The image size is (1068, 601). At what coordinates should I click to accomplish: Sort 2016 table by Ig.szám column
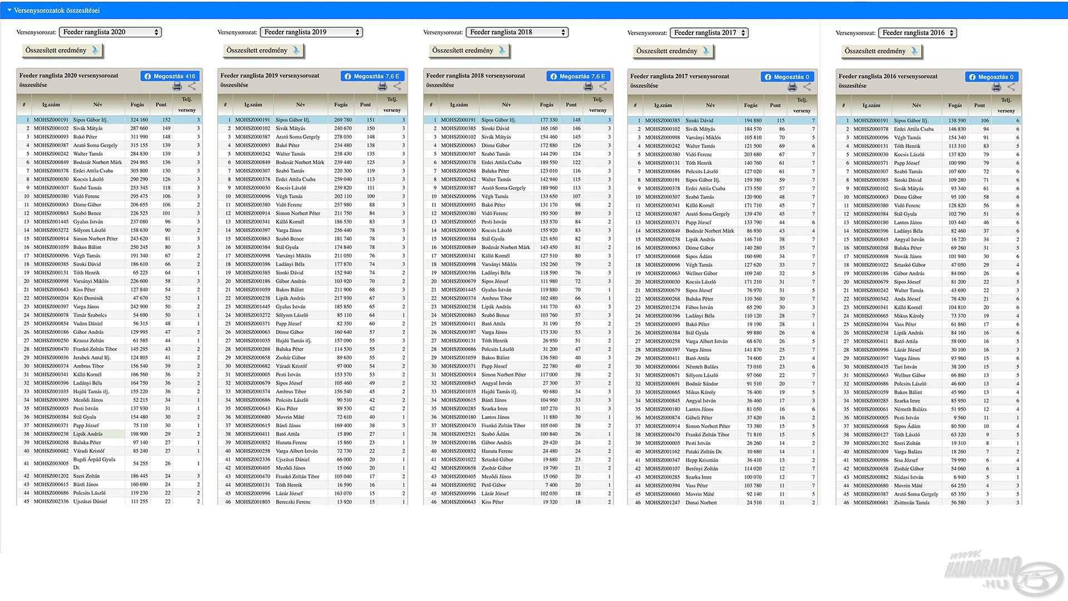click(x=870, y=105)
